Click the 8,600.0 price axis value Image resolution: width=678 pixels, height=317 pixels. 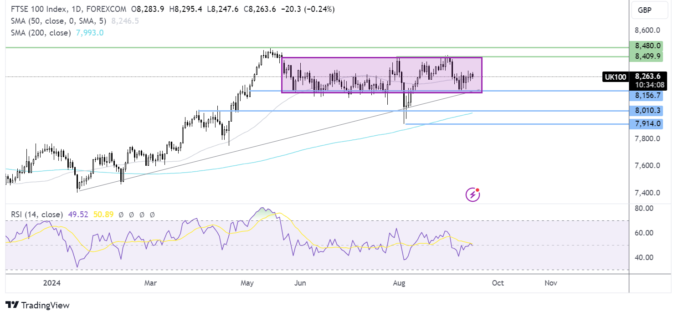pos(647,31)
